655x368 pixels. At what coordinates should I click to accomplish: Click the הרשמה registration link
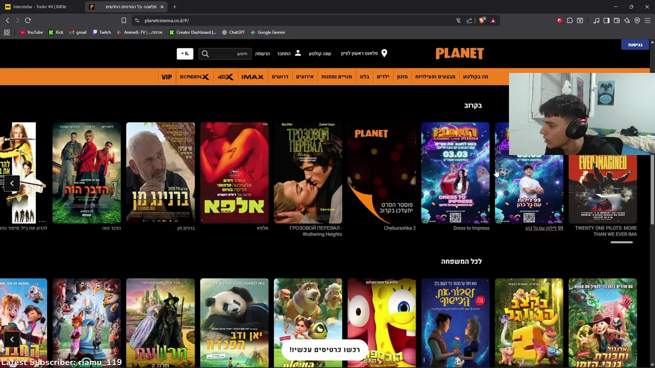[x=263, y=53]
